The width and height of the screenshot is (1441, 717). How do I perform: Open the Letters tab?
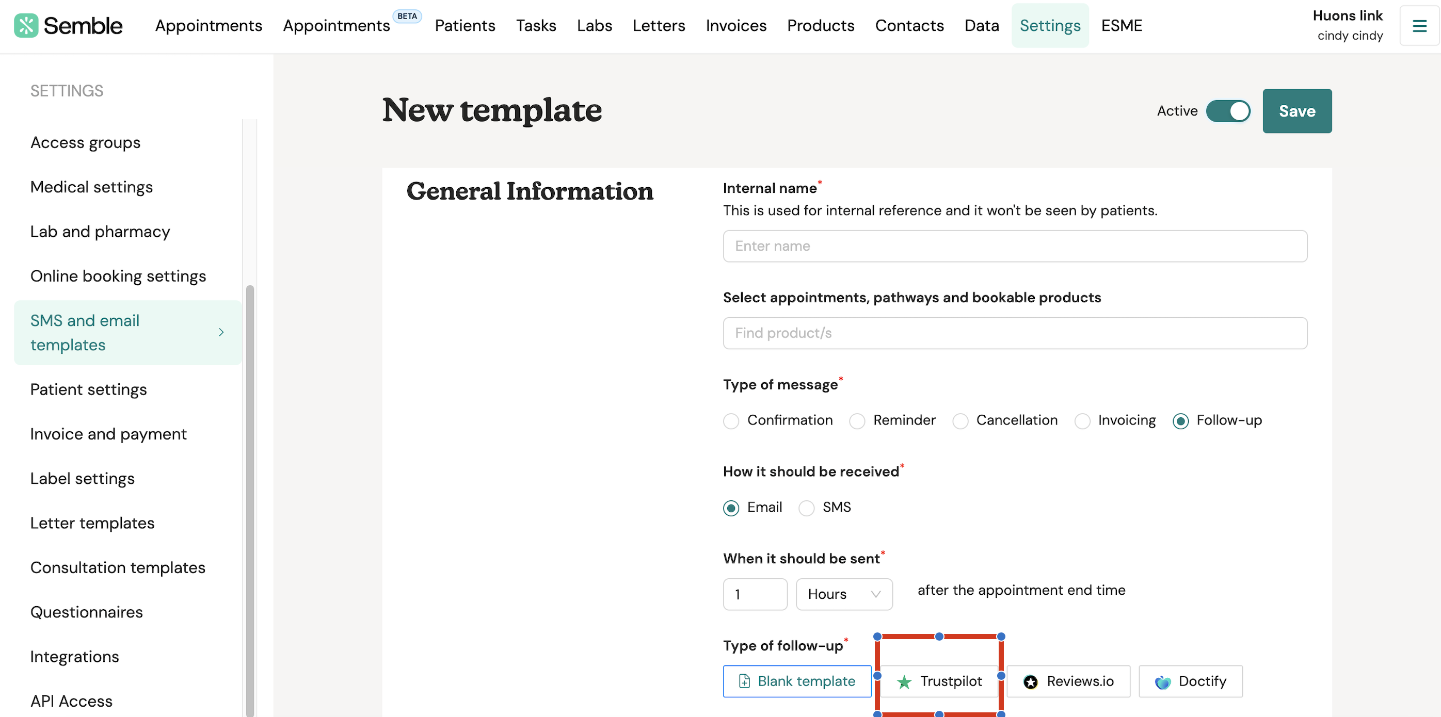pyautogui.click(x=659, y=26)
